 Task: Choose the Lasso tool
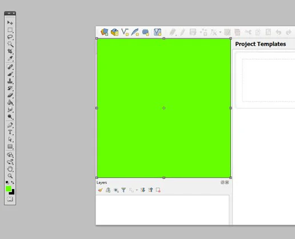click(10, 37)
